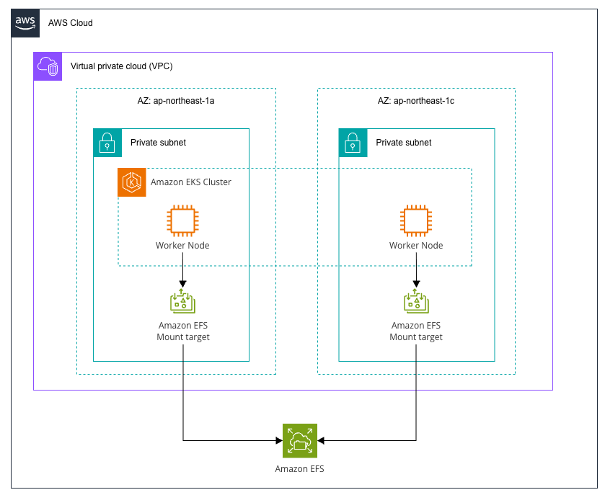Screen dimensions: 605x495
Task: Select the VPC cloud shield icon
Action: [48, 66]
